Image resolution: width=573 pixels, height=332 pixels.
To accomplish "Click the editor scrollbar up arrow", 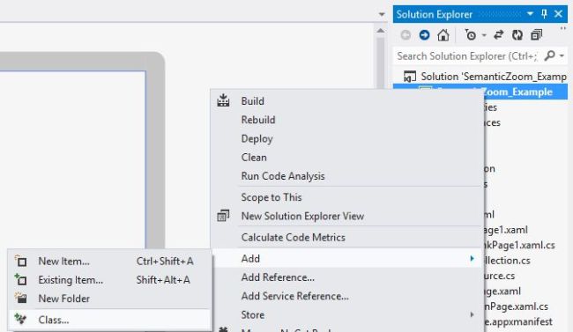I will tap(381, 31).
